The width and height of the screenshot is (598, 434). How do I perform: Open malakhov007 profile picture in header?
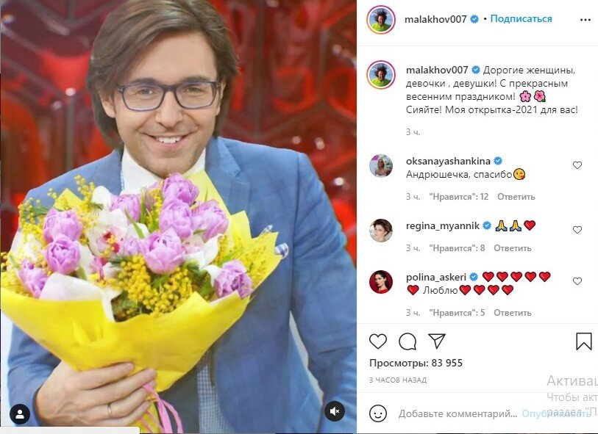point(380,19)
